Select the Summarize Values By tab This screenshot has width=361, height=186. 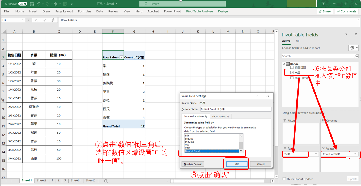click(x=196, y=116)
